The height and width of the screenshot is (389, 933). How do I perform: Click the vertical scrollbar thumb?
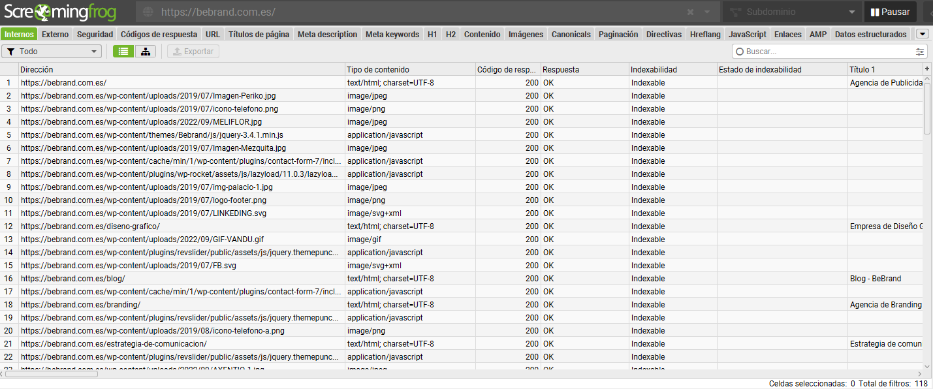tap(927, 108)
